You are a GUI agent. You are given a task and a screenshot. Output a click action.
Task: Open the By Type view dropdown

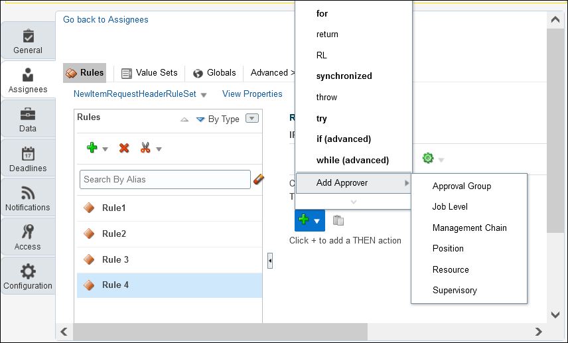(x=252, y=119)
